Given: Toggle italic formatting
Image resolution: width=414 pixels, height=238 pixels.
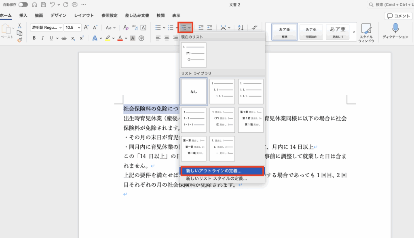Looking at the screenshot, I should click(x=43, y=38).
